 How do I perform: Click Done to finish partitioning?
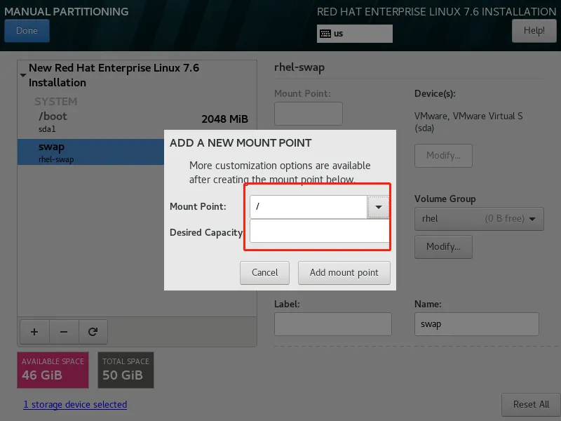27,30
